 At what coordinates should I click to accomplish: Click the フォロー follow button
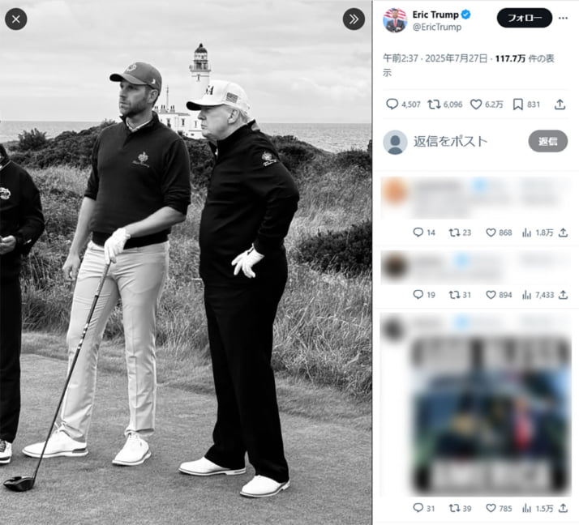point(524,18)
